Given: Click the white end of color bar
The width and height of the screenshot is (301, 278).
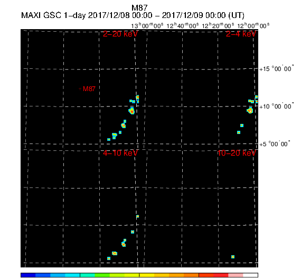Looking at the screenshot, I should (250, 275).
